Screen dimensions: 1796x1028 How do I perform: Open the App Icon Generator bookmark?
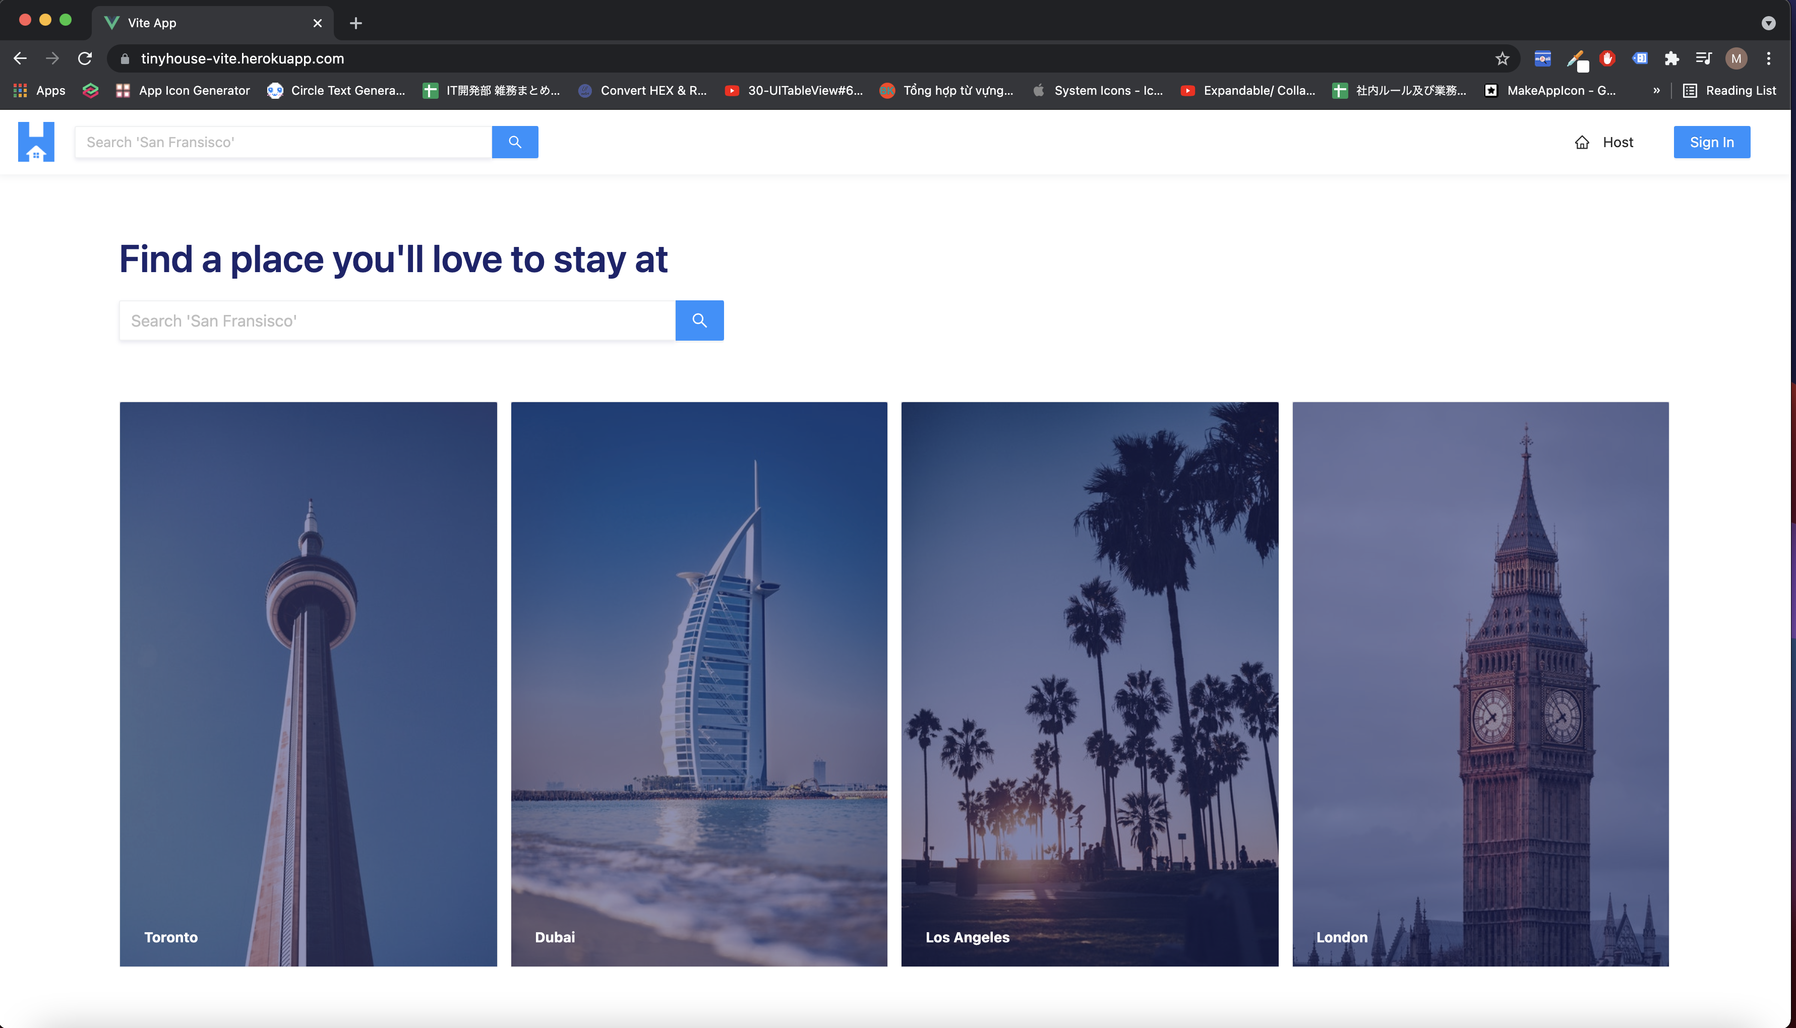183,90
